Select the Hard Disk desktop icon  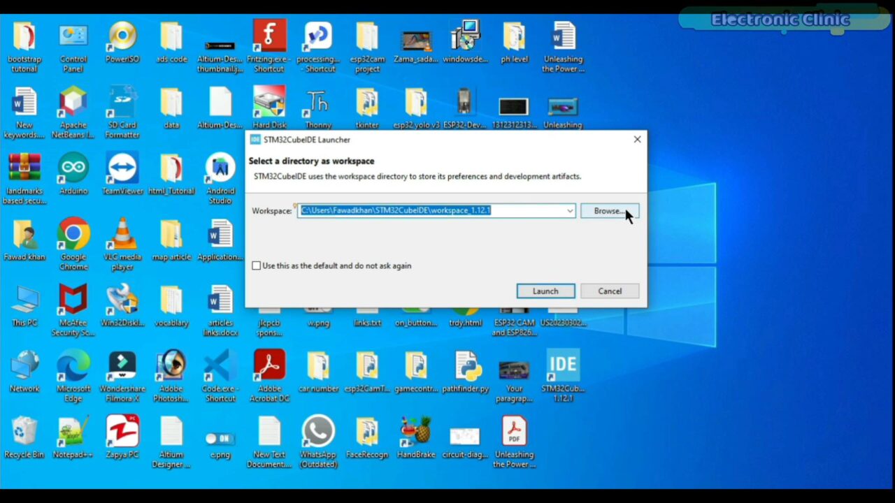click(x=269, y=108)
